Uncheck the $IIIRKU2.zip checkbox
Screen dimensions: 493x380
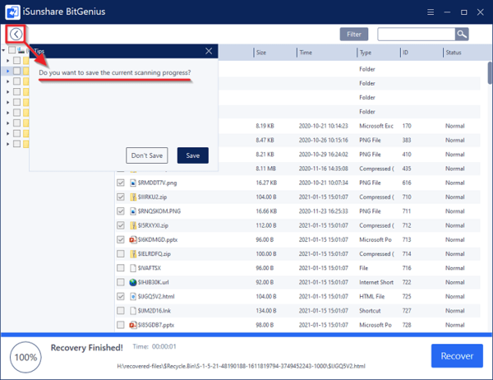tap(121, 197)
